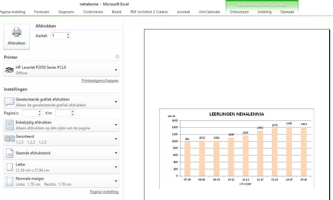The width and height of the screenshot is (333, 200).
Task: Click the large Afdrukken print button
Action: click(17, 37)
